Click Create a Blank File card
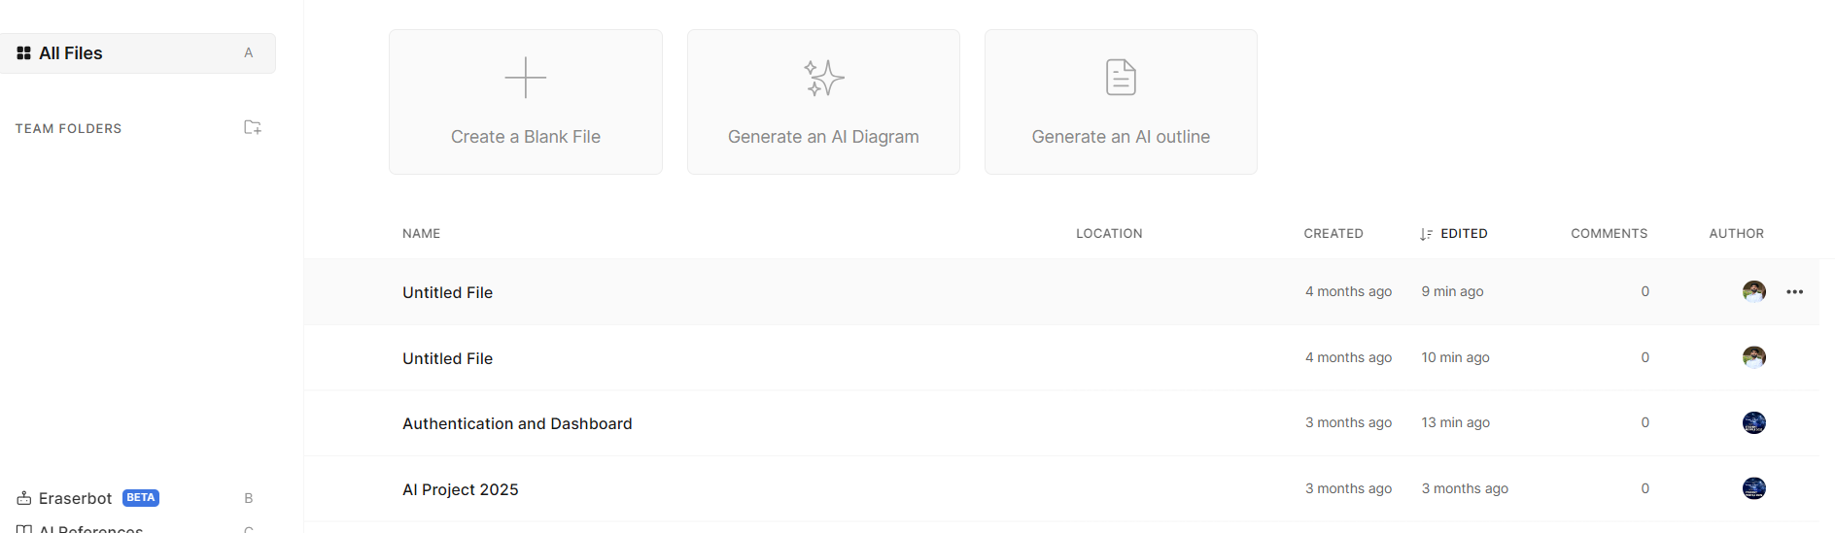 tap(526, 102)
